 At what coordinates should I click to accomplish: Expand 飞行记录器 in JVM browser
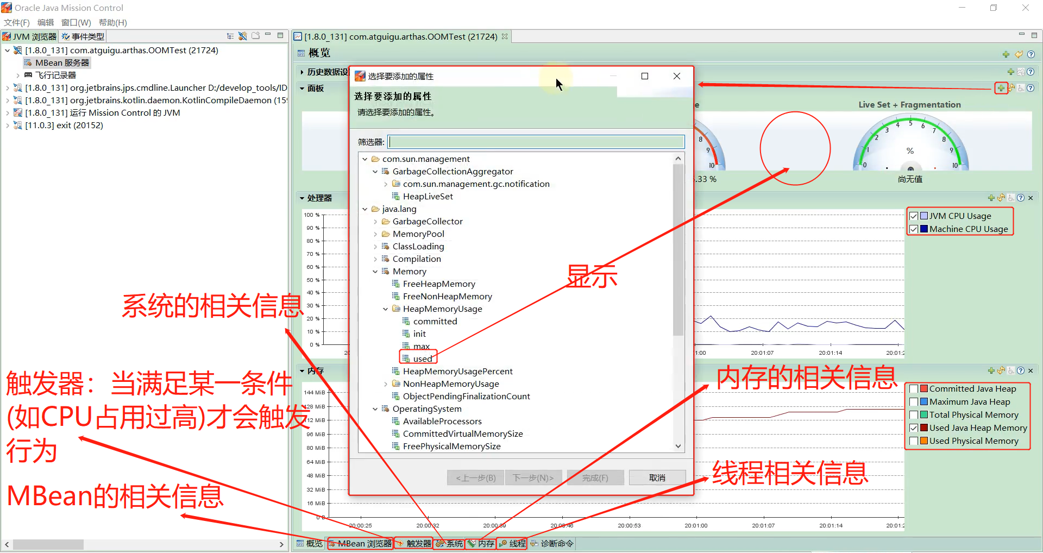click(x=18, y=76)
